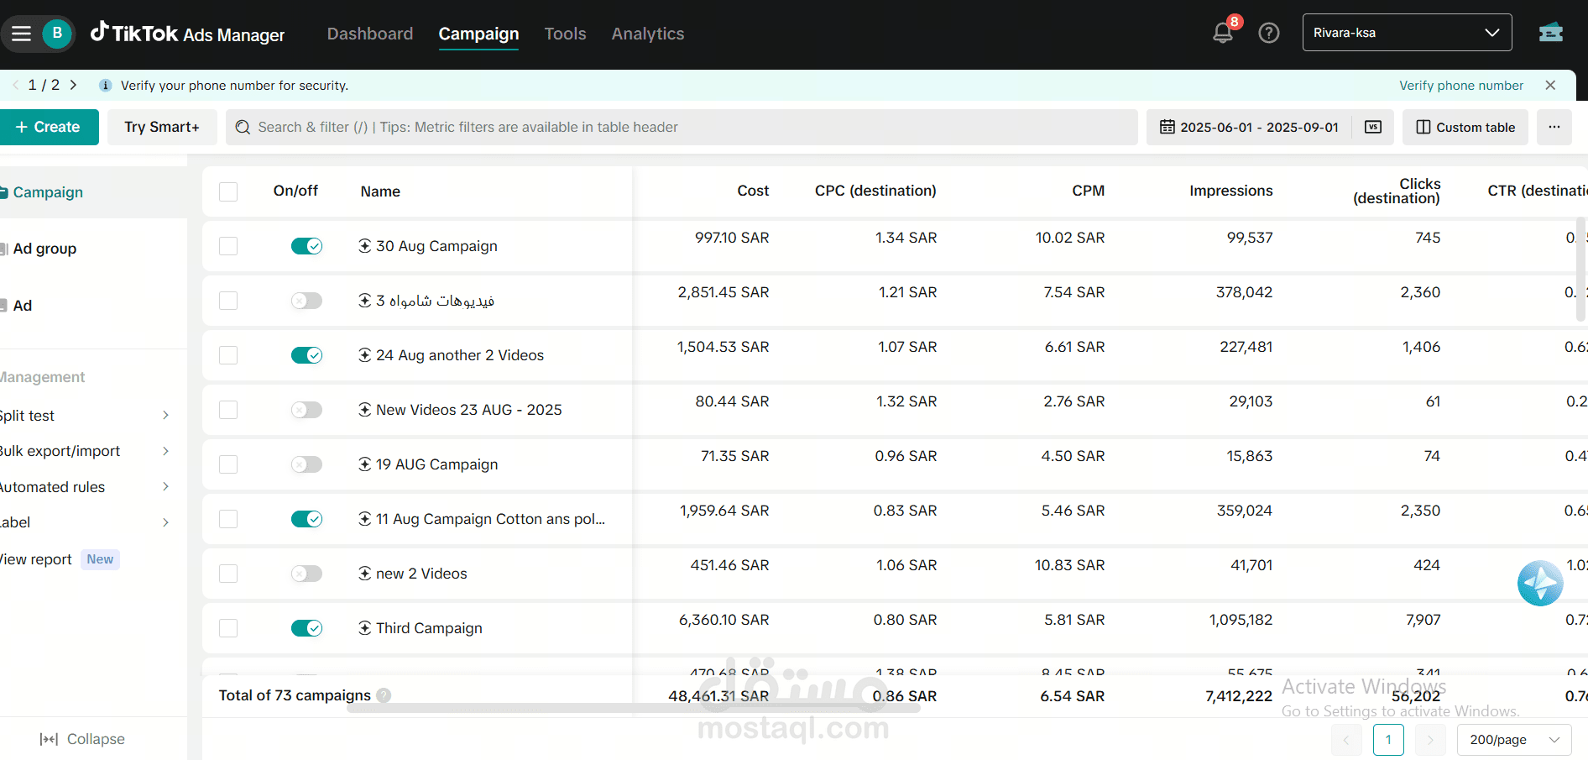
Task: Click the icon beside Third Campaign name
Action: tap(365, 627)
